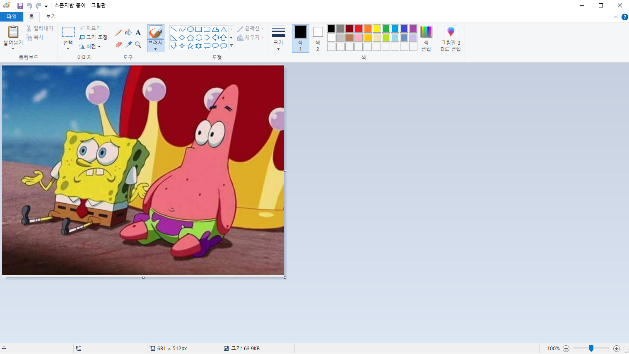Image resolution: width=629 pixels, height=354 pixels.
Task: Choose the Right triangle shape
Action: coord(174,38)
